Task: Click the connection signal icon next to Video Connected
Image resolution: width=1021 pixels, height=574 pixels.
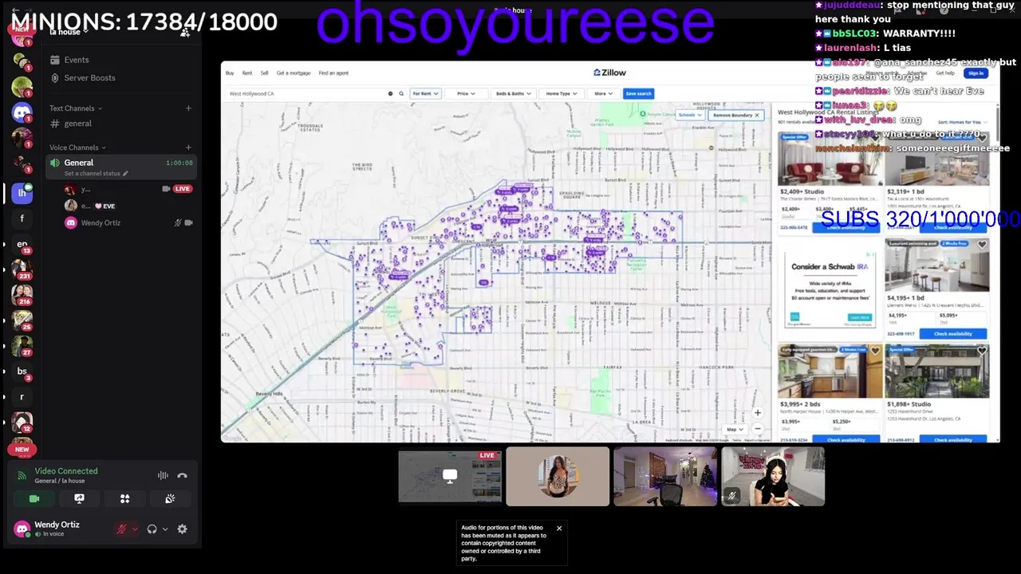Action: [22, 475]
